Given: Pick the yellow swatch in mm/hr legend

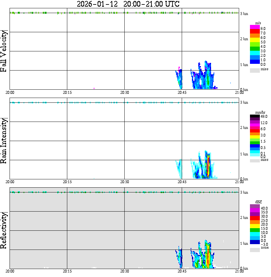Looking at the screenshot, I should point(255,137).
